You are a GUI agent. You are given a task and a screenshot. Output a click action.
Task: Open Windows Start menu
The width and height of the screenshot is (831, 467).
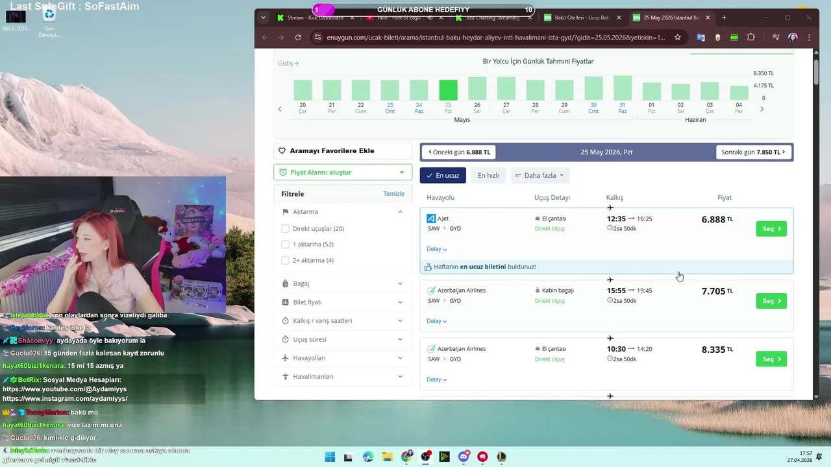point(330,457)
